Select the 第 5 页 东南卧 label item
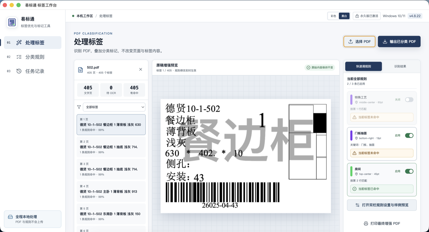Screen dimensions: 429x232 click(111, 214)
